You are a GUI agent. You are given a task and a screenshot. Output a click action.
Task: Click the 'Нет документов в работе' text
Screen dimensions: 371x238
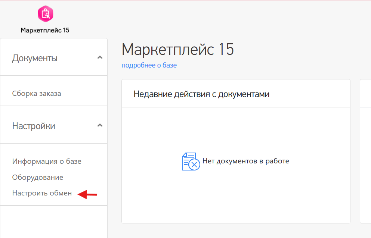point(245,161)
